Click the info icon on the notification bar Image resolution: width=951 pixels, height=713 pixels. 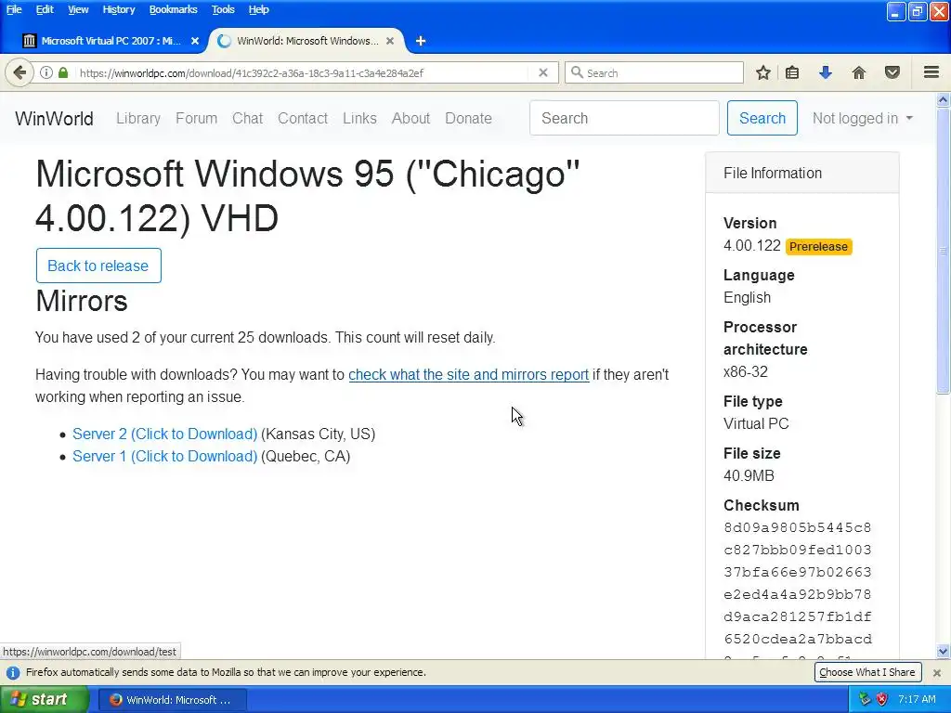(x=13, y=672)
